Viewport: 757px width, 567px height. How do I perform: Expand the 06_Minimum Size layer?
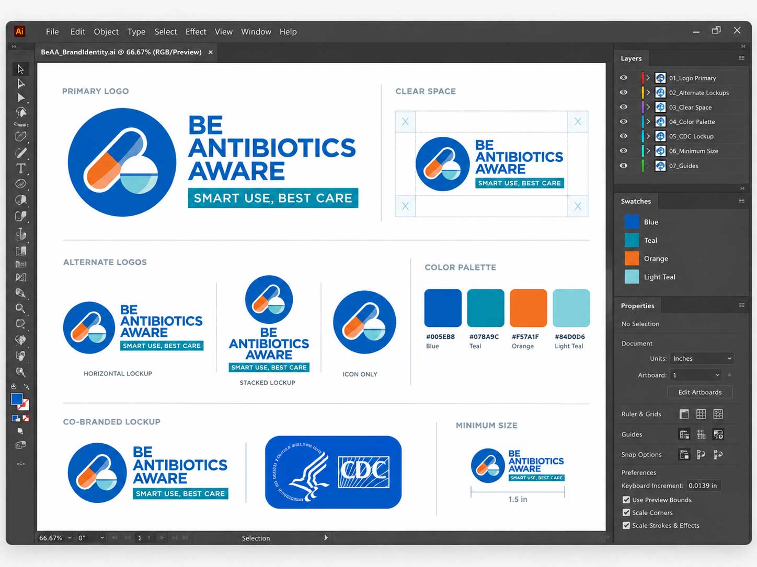(x=648, y=151)
